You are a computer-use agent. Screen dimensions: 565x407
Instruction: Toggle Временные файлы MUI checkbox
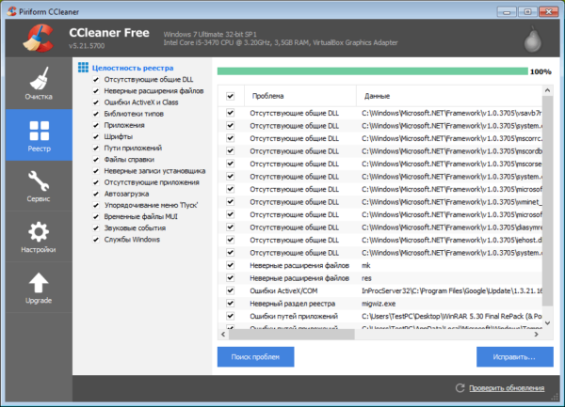[x=96, y=217]
